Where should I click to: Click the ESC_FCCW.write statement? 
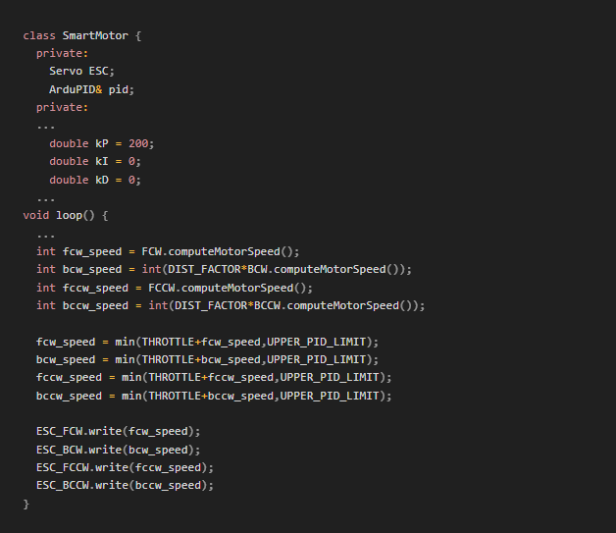click(x=125, y=468)
